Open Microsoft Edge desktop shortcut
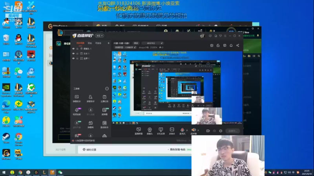314x176 pixels. pyautogui.click(x=6, y=107)
